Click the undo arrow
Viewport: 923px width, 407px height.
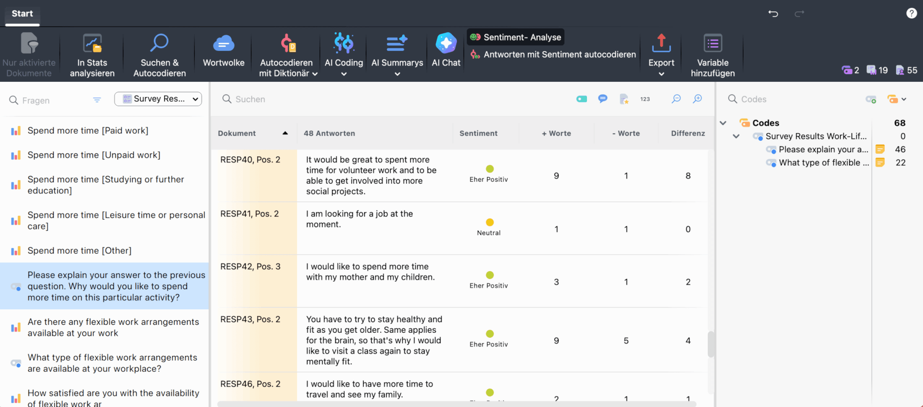[x=773, y=13]
